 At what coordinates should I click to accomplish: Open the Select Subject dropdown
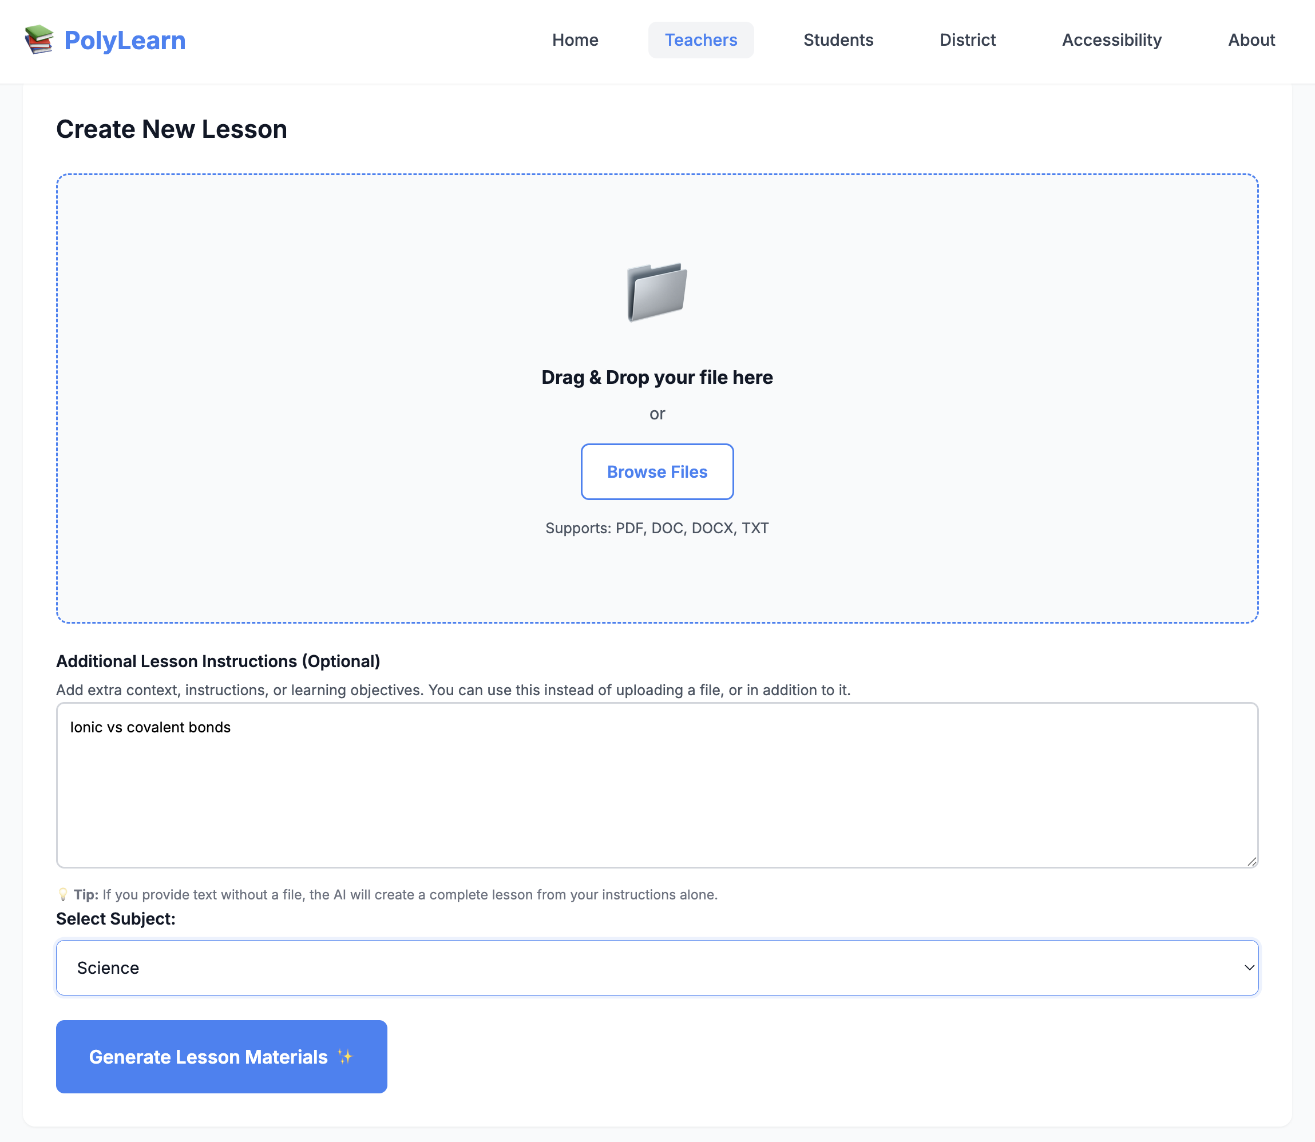click(x=656, y=967)
